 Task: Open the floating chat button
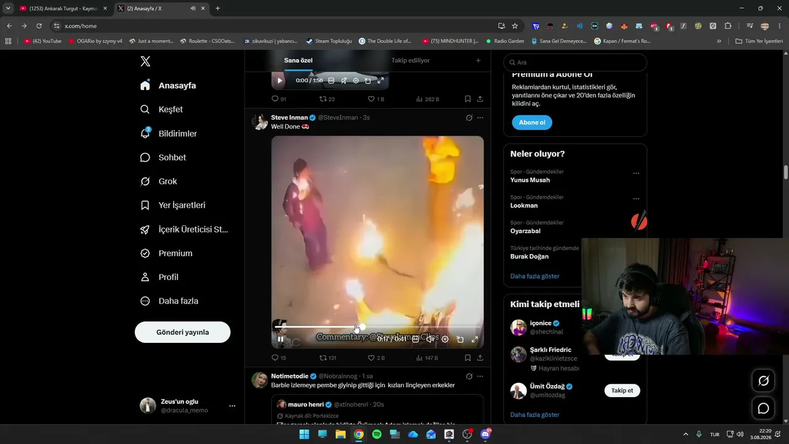pyautogui.click(x=763, y=409)
